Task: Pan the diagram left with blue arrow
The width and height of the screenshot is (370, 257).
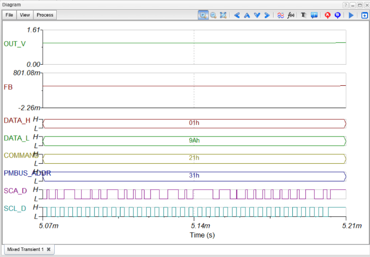Action: pos(237,16)
